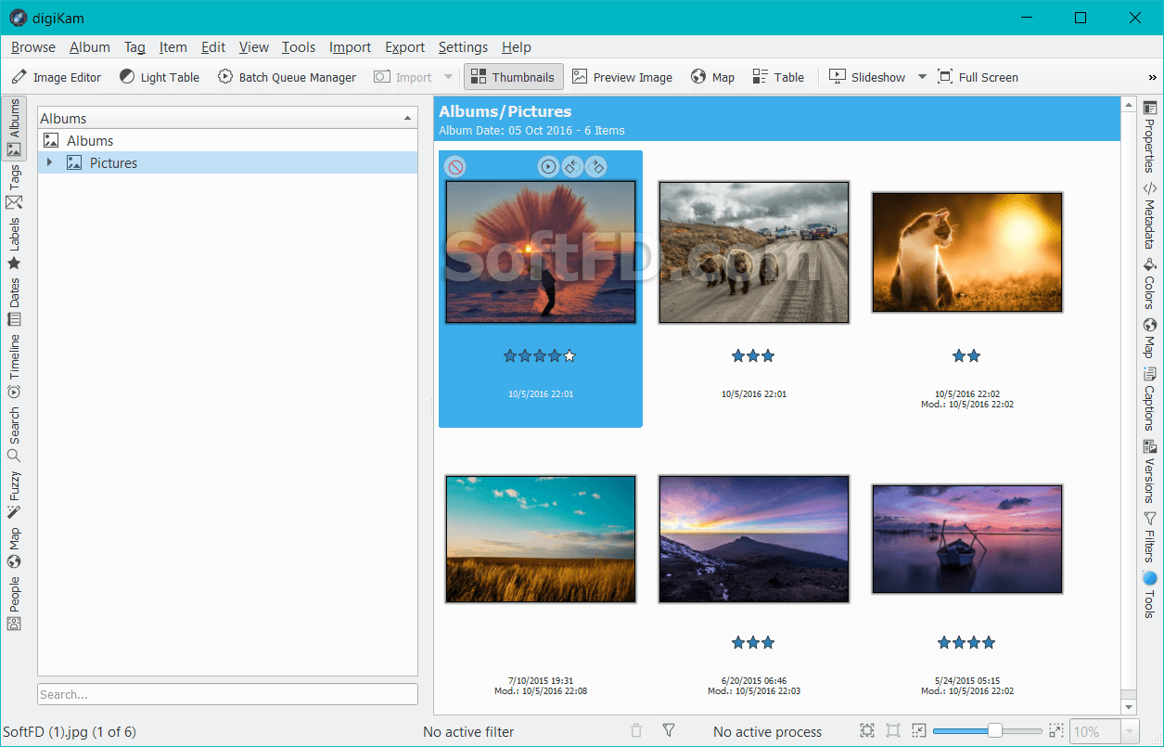The height and width of the screenshot is (747, 1164).
Task: Switch to the Timeline left sidebar tab
Action: pyautogui.click(x=14, y=367)
